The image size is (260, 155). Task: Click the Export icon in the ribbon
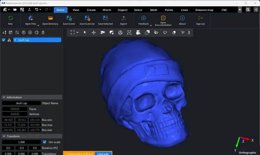pyautogui.click(x=124, y=18)
